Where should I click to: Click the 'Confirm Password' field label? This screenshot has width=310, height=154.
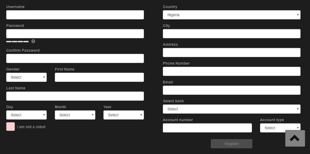coord(23,51)
